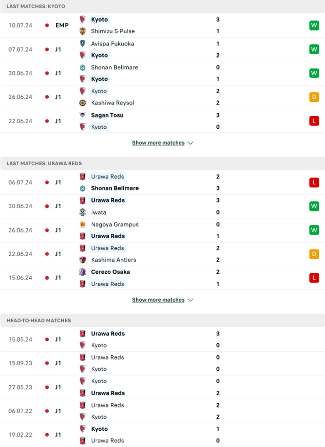
Task: Click the Kashiwa Reysol team crest icon
Action: pyautogui.click(x=82, y=103)
